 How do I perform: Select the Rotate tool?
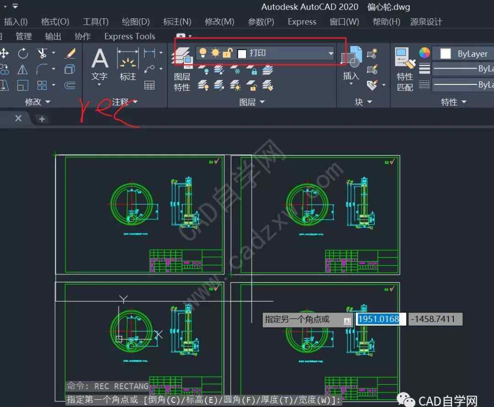tap(23, 53)
